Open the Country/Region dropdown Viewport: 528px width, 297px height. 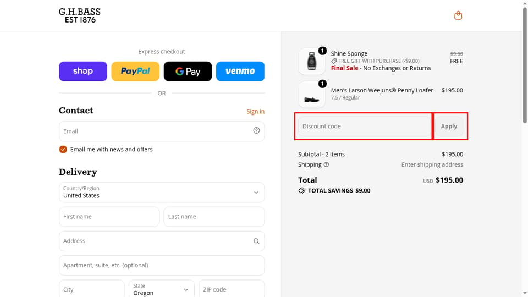pos(162,193)
